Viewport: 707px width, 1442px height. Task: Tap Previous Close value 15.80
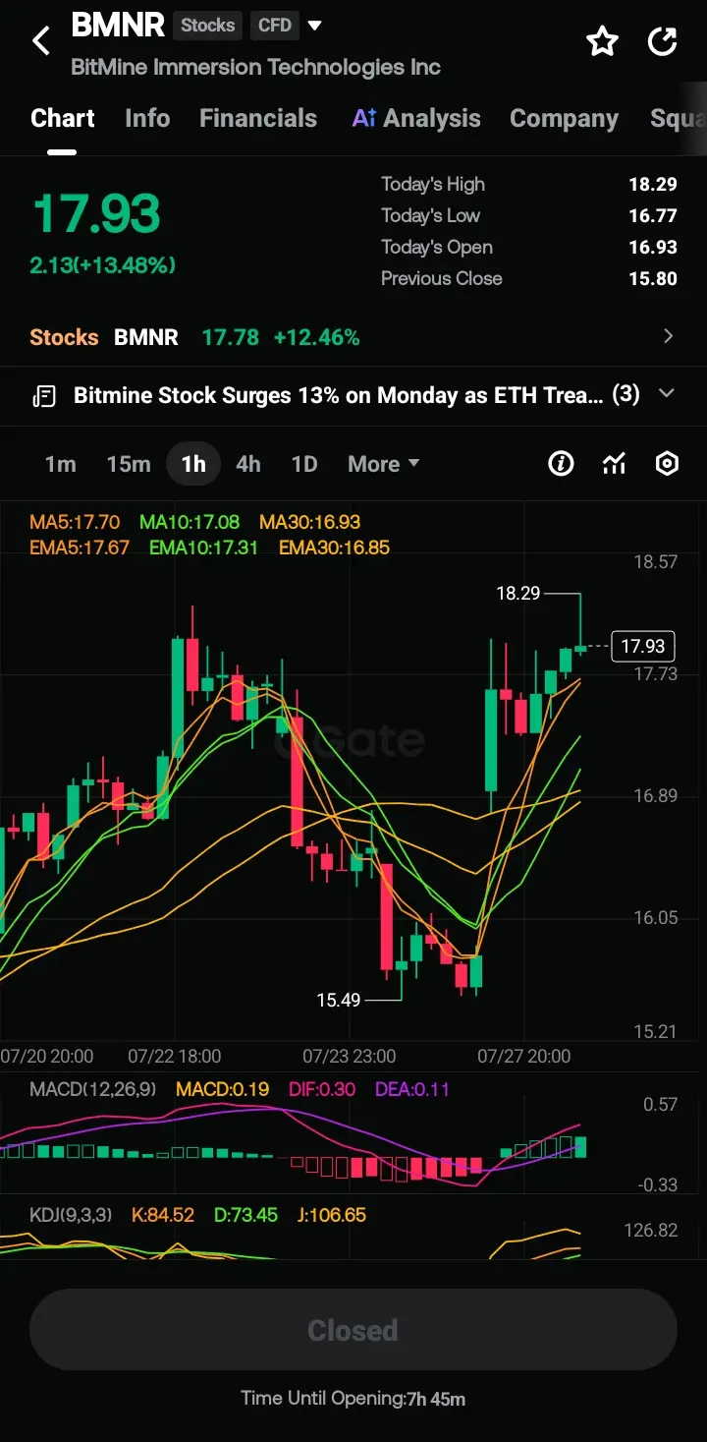point(653,278)
